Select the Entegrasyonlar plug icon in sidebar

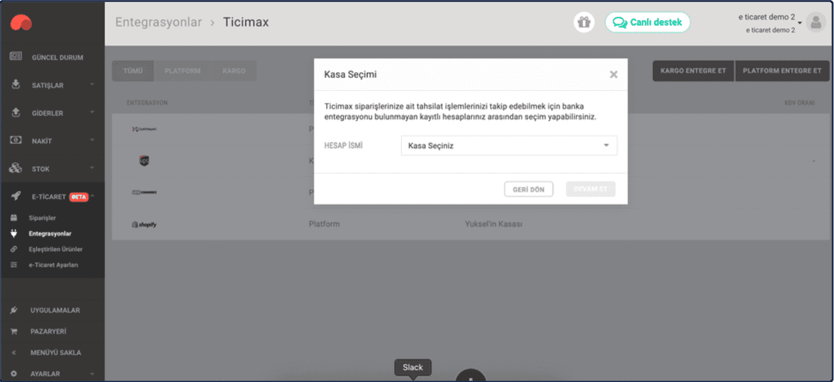[x=14, y=234]
